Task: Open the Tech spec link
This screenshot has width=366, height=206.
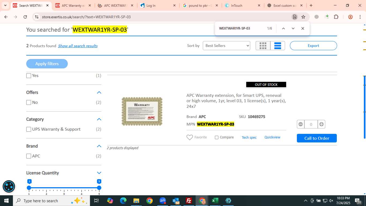Action: click(x=249, y=137)
